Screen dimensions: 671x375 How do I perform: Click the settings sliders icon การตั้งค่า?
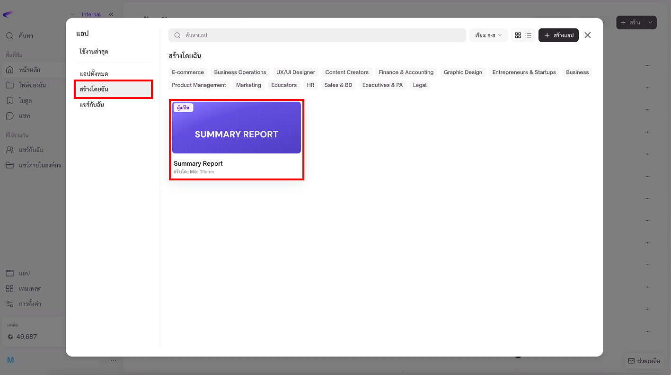coord(9,304)
